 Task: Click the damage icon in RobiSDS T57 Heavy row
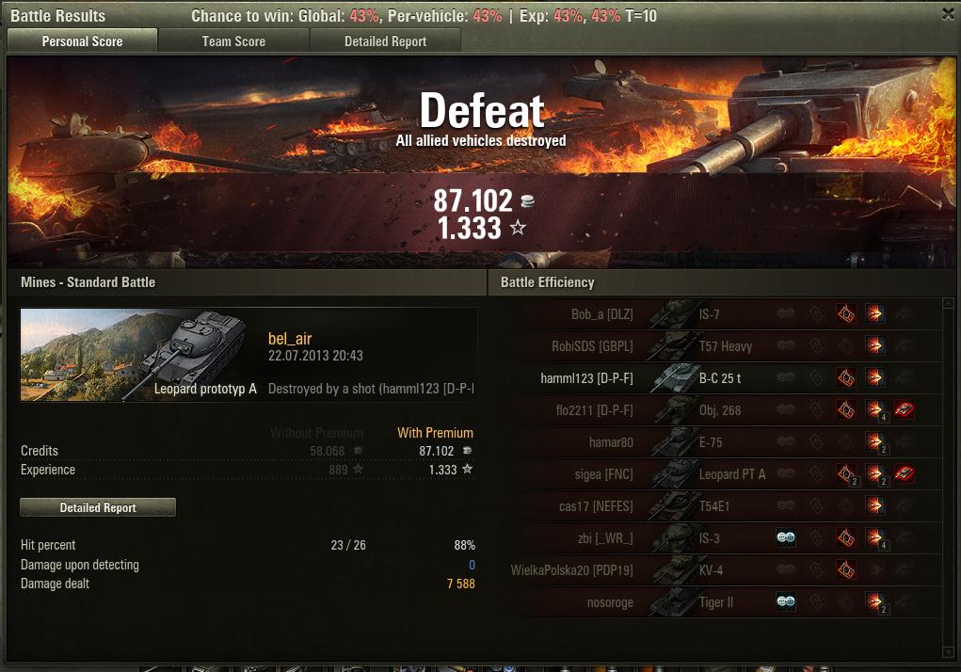pos(875,346)
